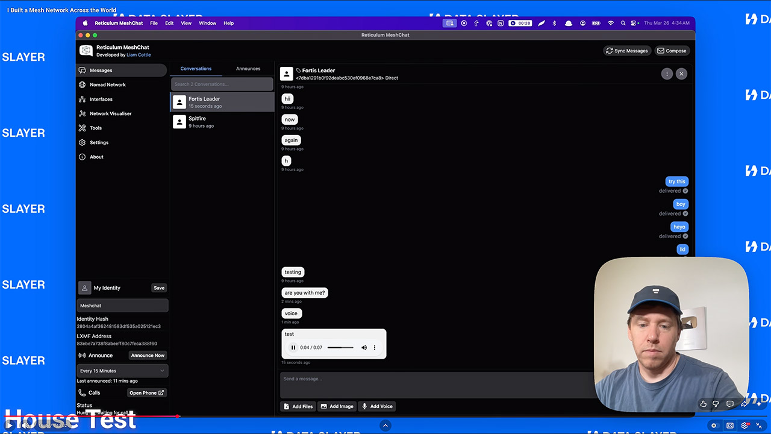Open the Network Visualiser page
The height and width of the screenshot is (434, 771).
tap(110, 114)
